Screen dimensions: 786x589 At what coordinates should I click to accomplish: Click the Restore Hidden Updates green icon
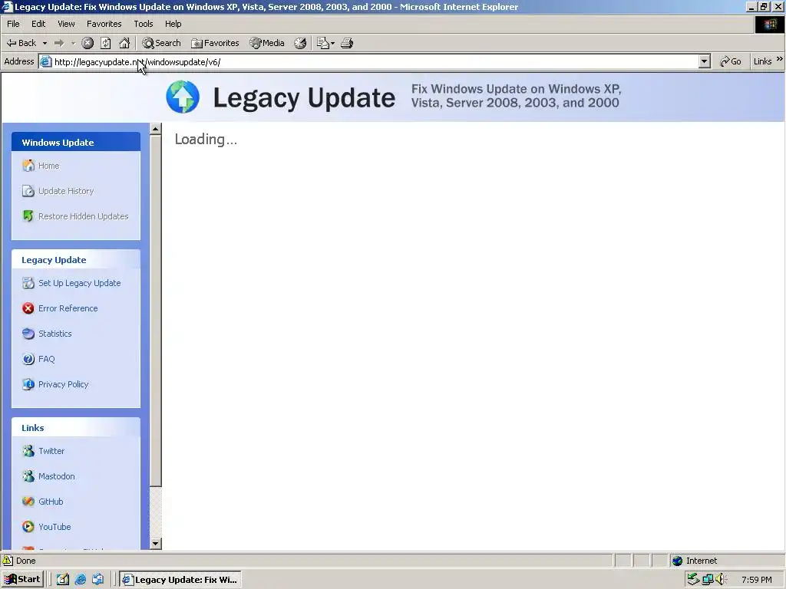pos(28,216)
